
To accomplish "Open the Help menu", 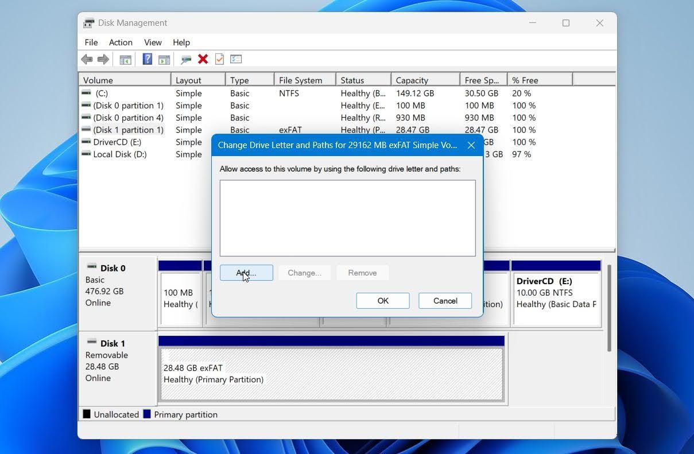I will click(181, 42).
